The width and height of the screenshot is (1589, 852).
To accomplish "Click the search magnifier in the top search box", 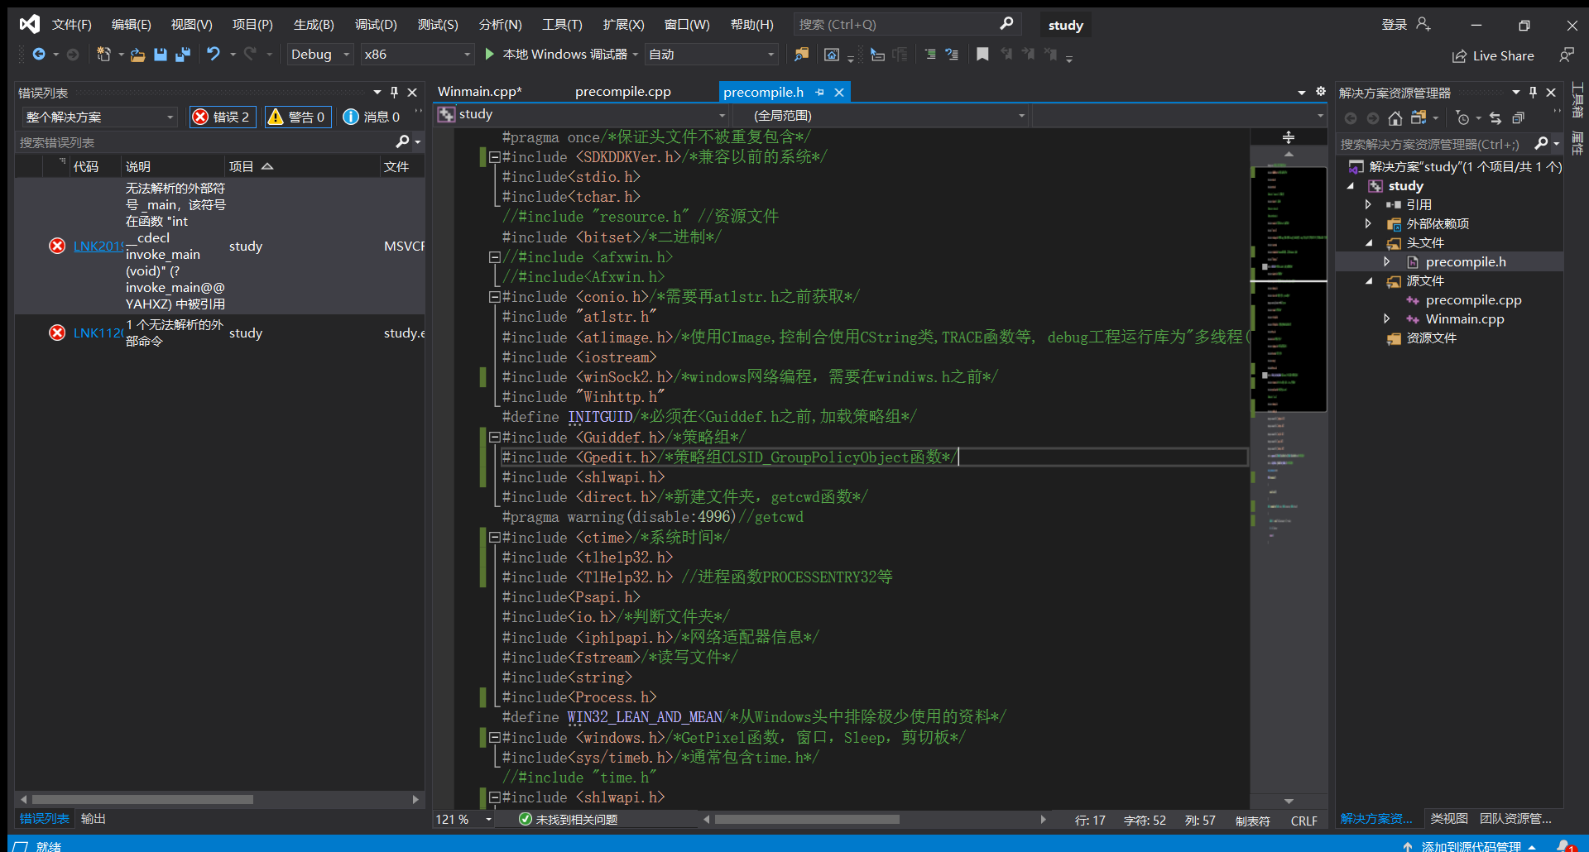I will click(x=1006, y=24).
